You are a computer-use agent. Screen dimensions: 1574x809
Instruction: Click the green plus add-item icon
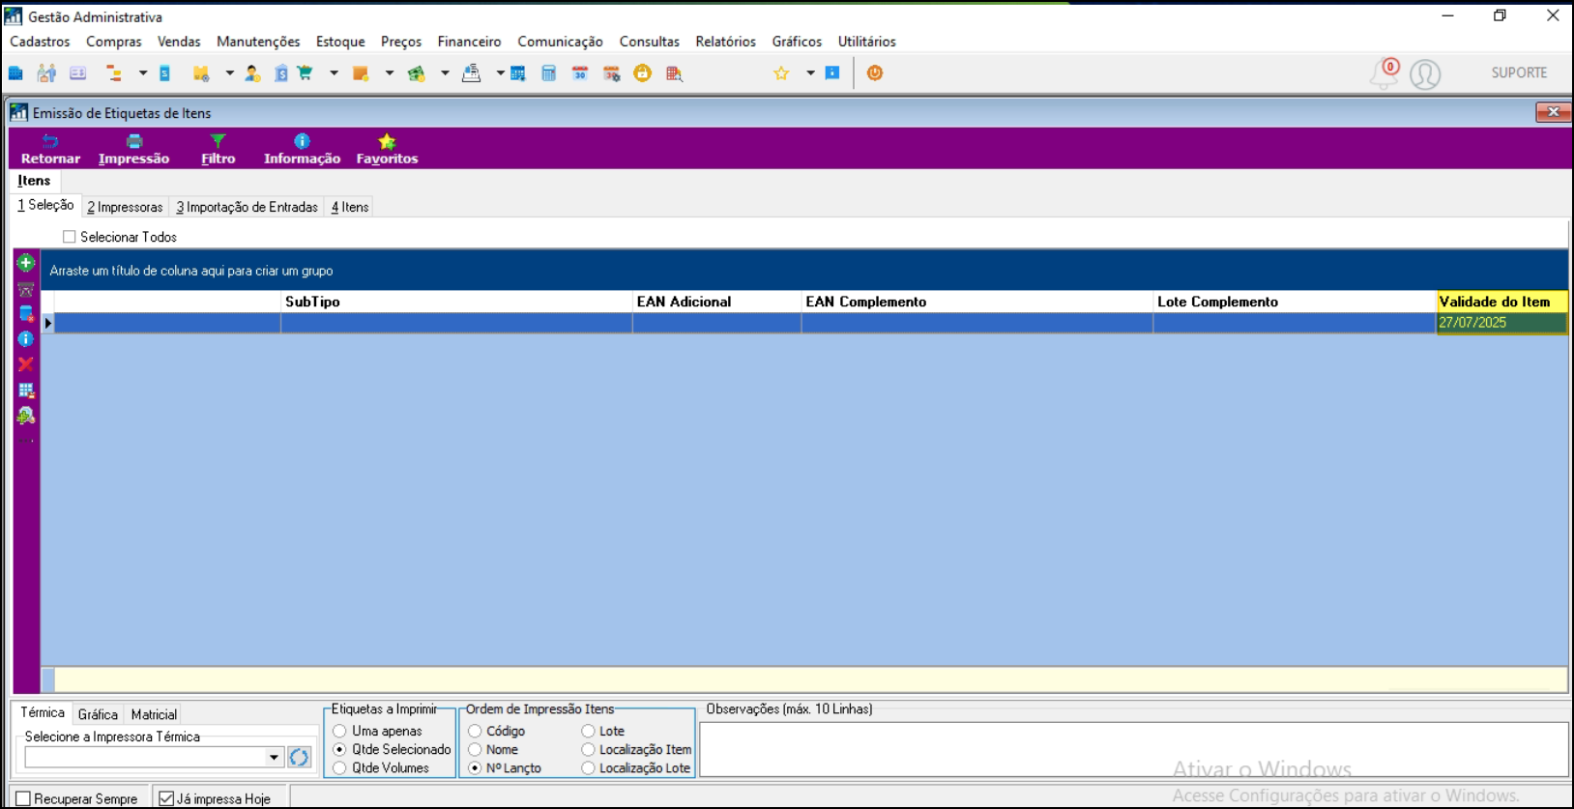[x=26, y=263]
